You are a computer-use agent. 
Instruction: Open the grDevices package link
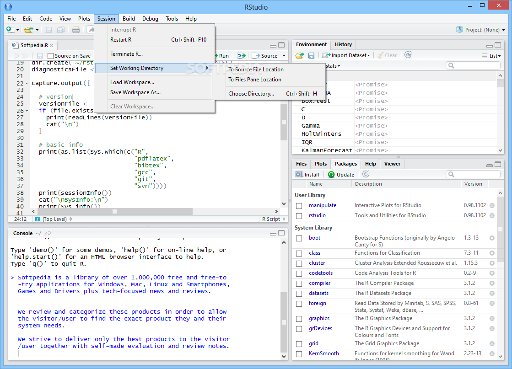pos(320,328)
